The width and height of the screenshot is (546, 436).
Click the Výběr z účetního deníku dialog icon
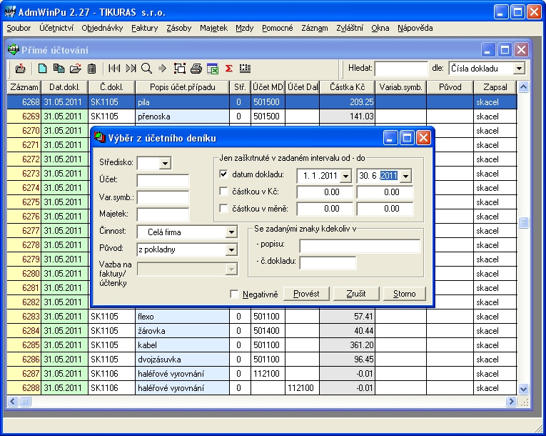coord(100,138)
